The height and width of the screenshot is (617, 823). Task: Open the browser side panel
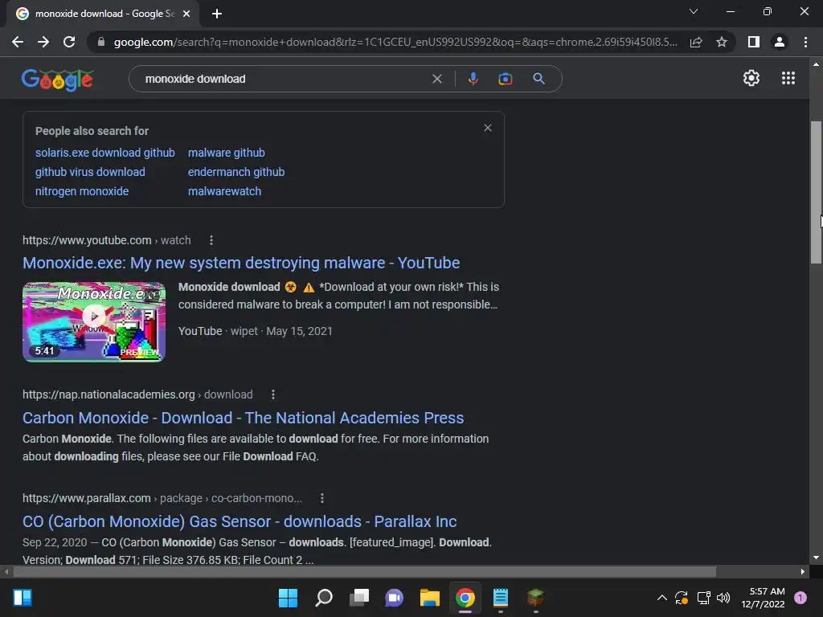pos(754,42)
